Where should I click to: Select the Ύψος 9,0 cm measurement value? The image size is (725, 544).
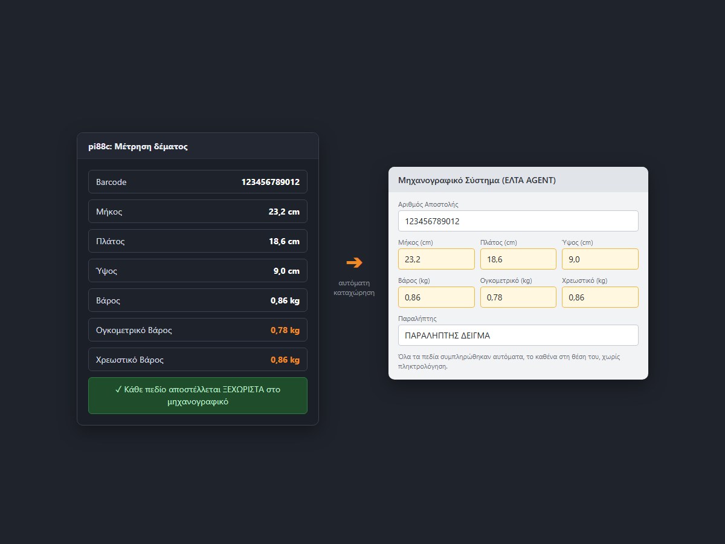286,271
